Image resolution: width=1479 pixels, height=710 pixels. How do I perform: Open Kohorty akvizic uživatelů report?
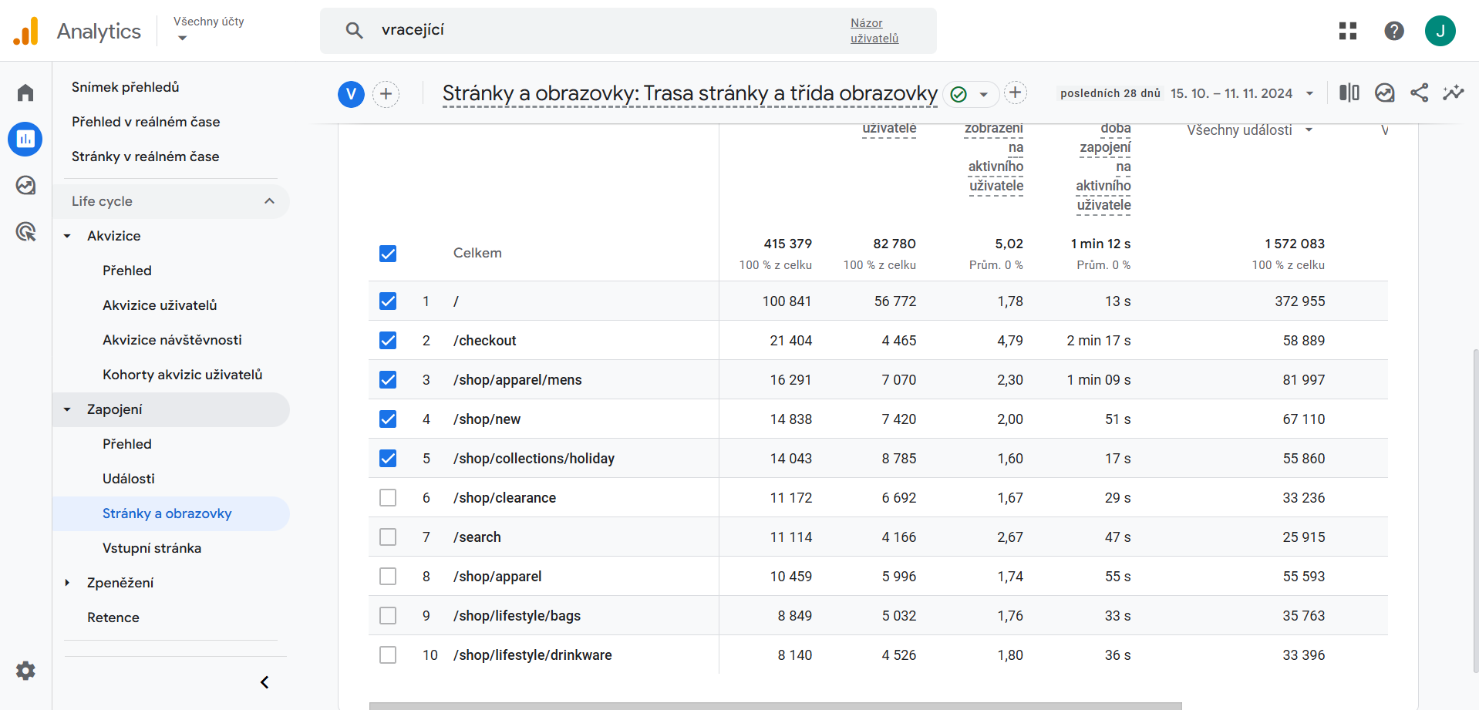coord(183,375)
